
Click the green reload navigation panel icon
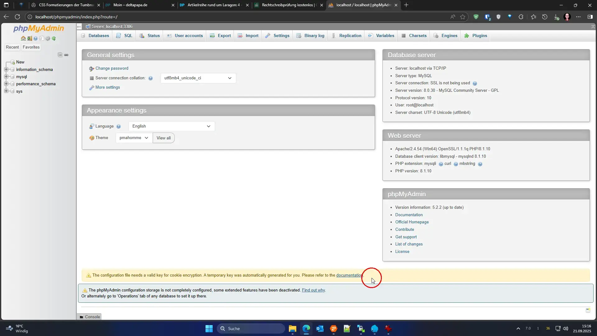click(x=54, y=39)
